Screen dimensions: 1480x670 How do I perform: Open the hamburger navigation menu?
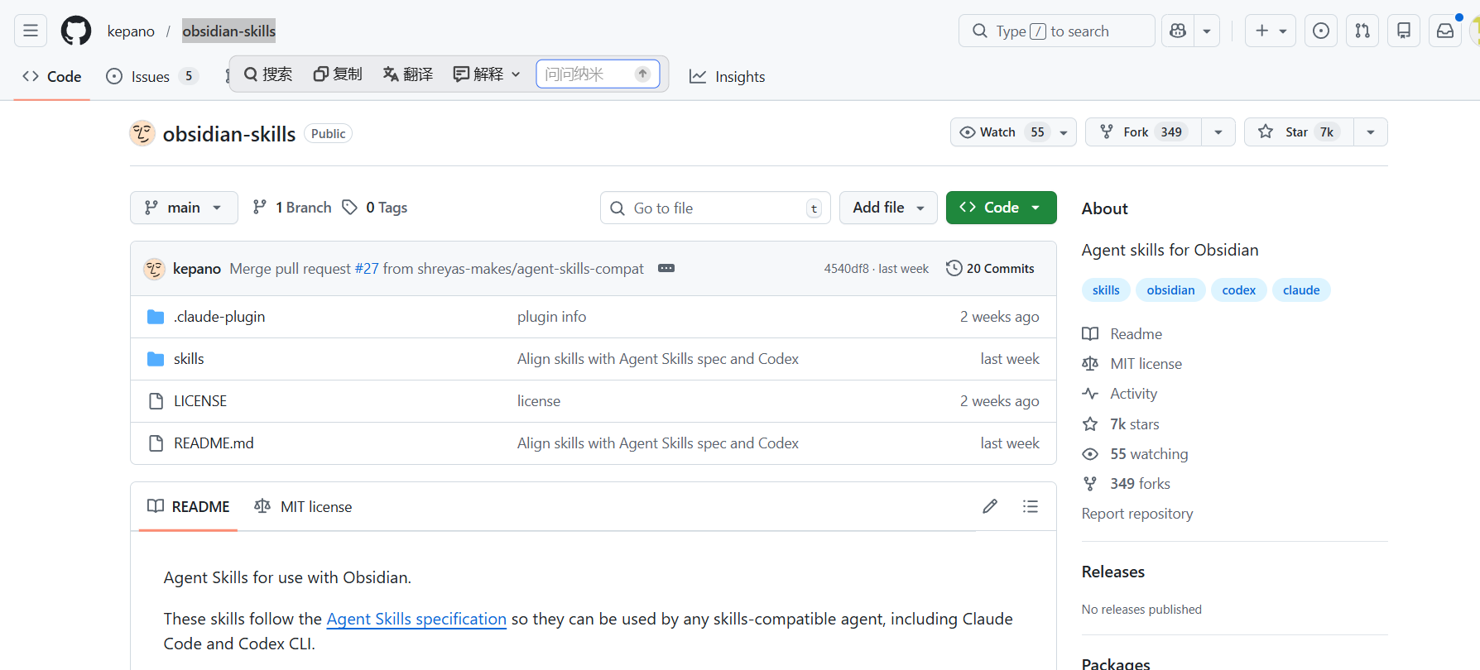pos(31,31)
